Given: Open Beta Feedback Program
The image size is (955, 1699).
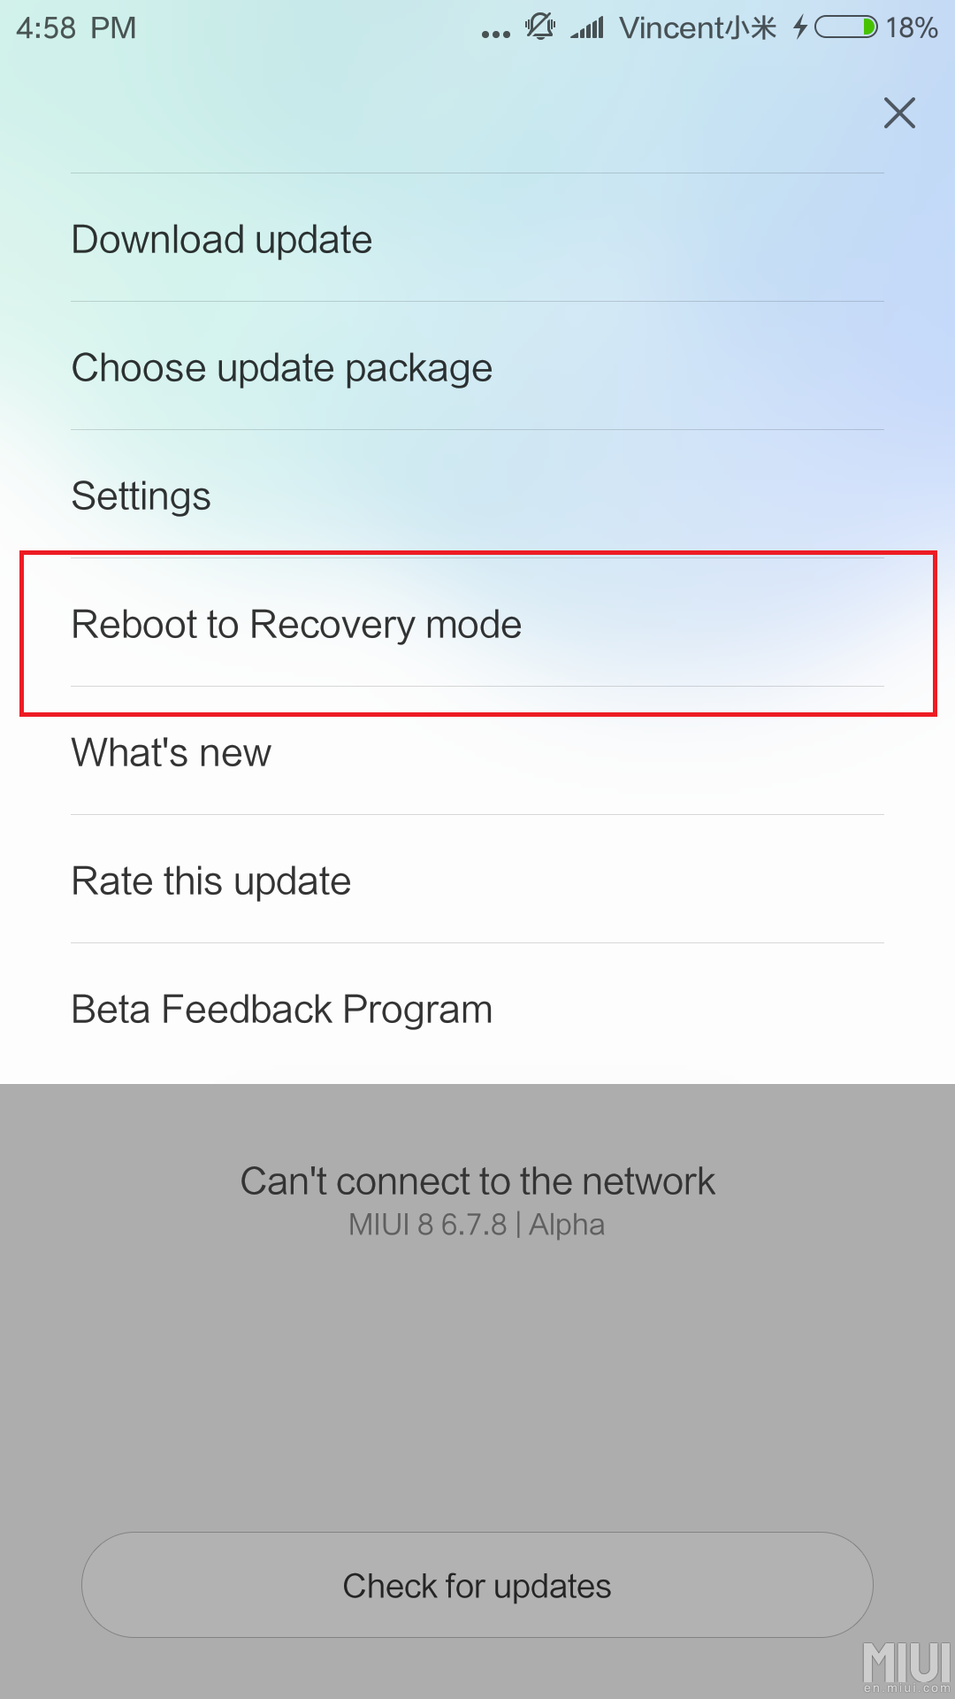Looking at the screenshot, I should point(477,1009).
